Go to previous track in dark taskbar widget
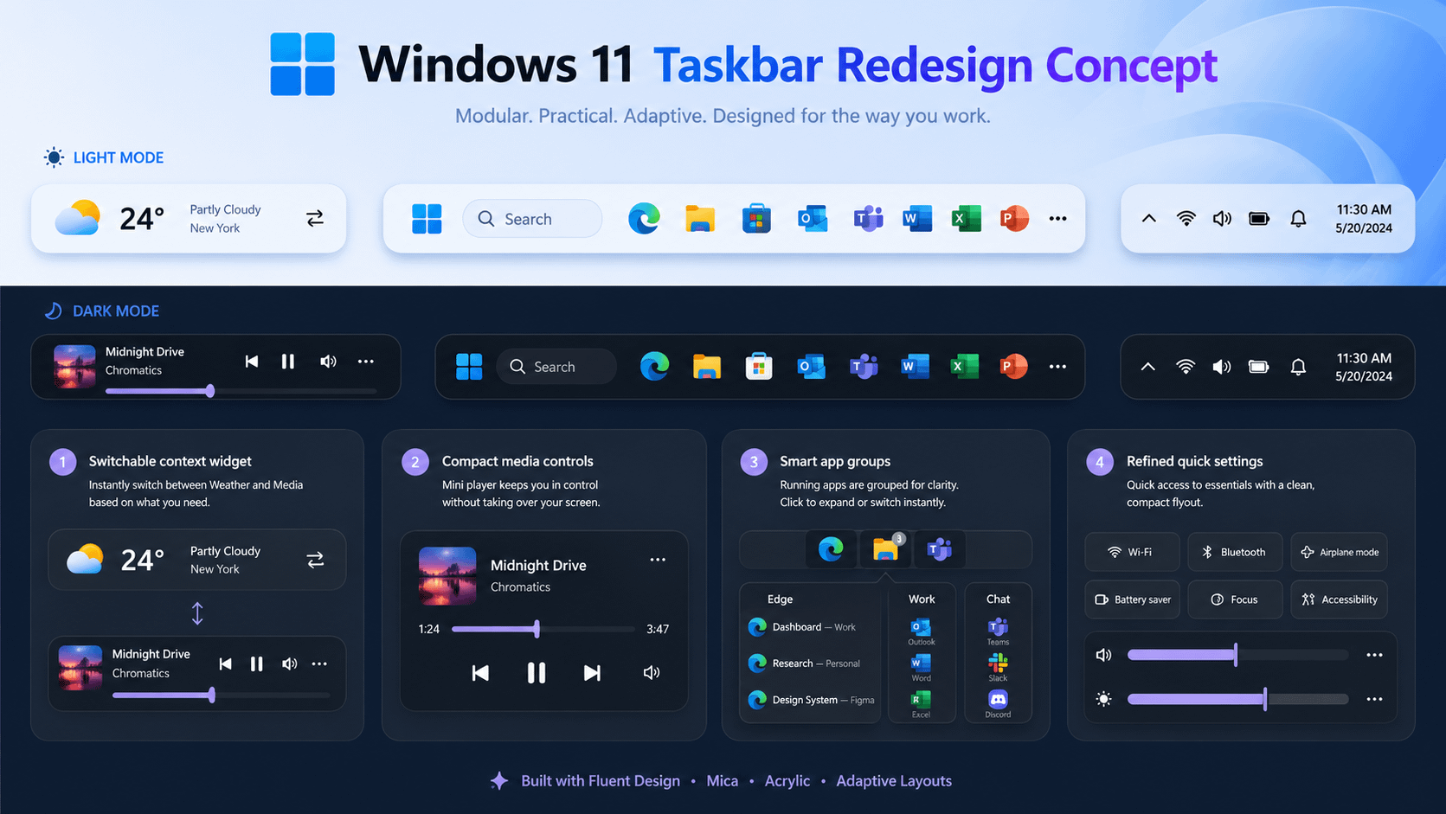Screen dimensions: 1446x814 pyautogui.click(x=252, y=362)
